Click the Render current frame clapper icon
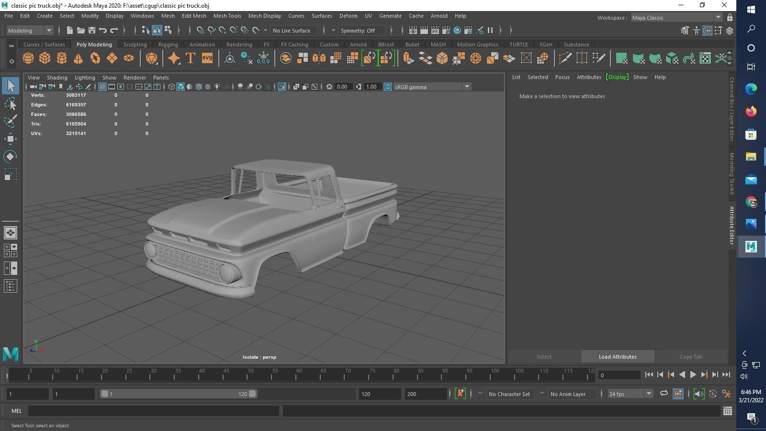 pyautogui.click(x=424, y=30)
